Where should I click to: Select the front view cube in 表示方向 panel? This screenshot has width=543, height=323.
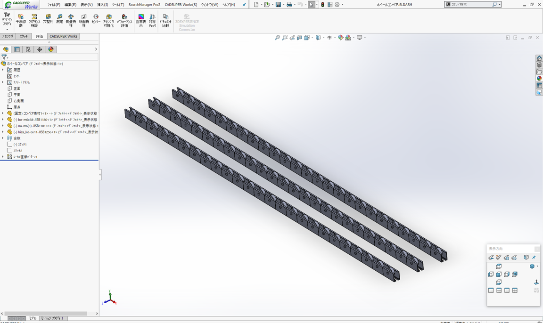499,274
